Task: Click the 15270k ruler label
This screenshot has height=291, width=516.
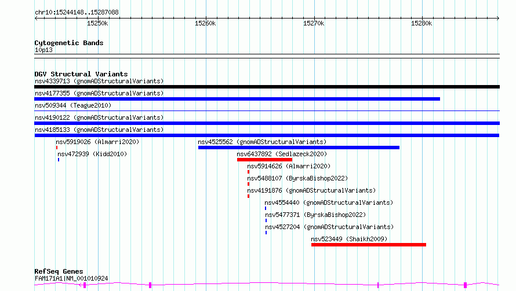Action: (x=314, y=23)
